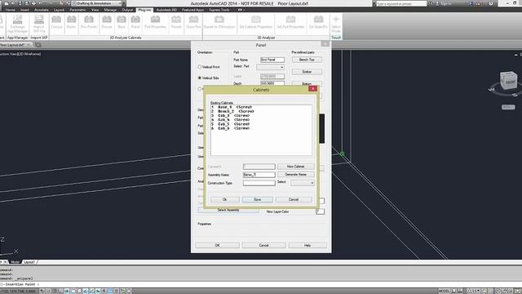Activate Select Mode in the Touch panel
Image resolution: width=522 pixels, height=294 pixels.
click(336, 24)
